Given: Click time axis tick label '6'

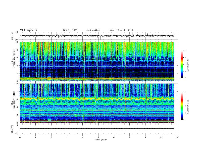Looking at the screenshot, I should tap(114, 137).
